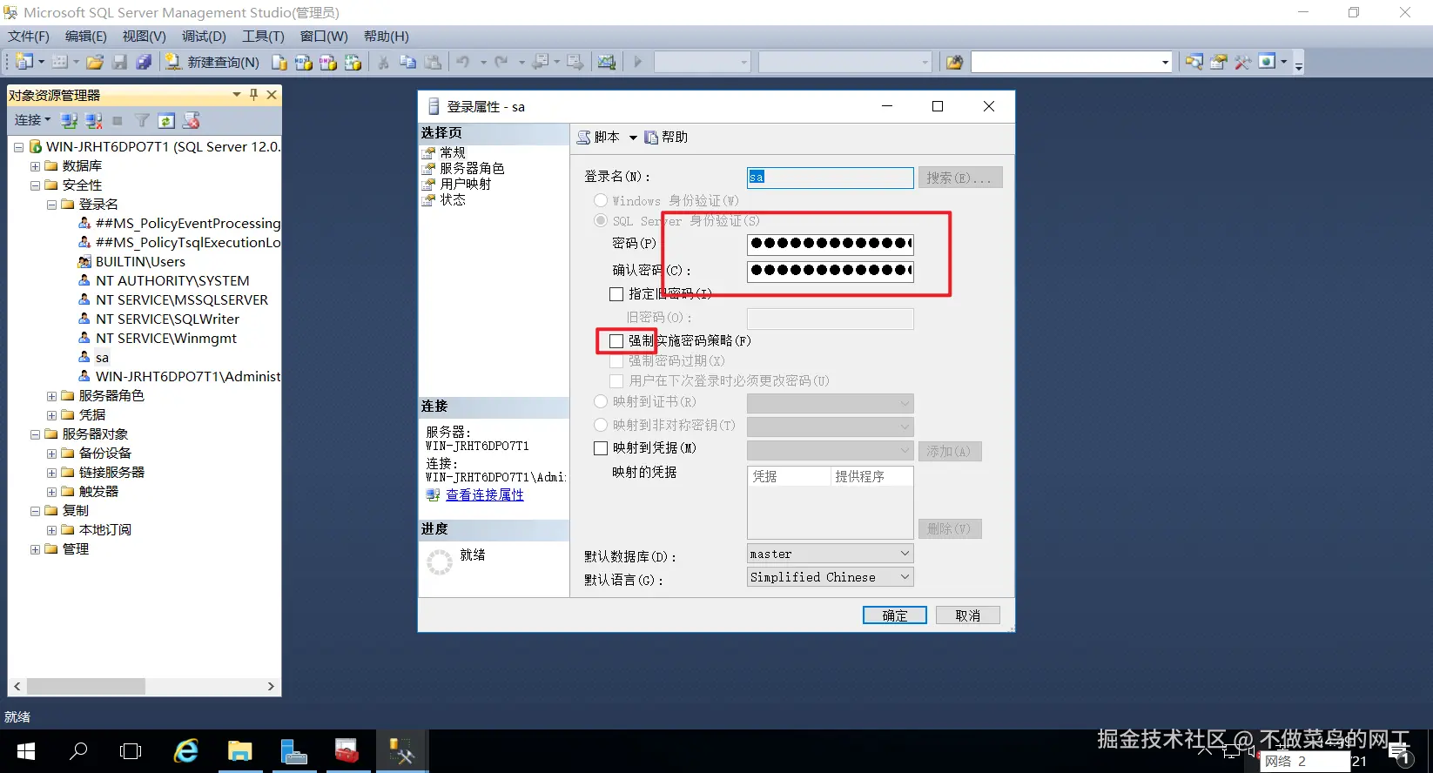Click the Save disk icon in toolbar
Image resolution: width=1433 pixels, height=773 pixels.
point(119,62)
